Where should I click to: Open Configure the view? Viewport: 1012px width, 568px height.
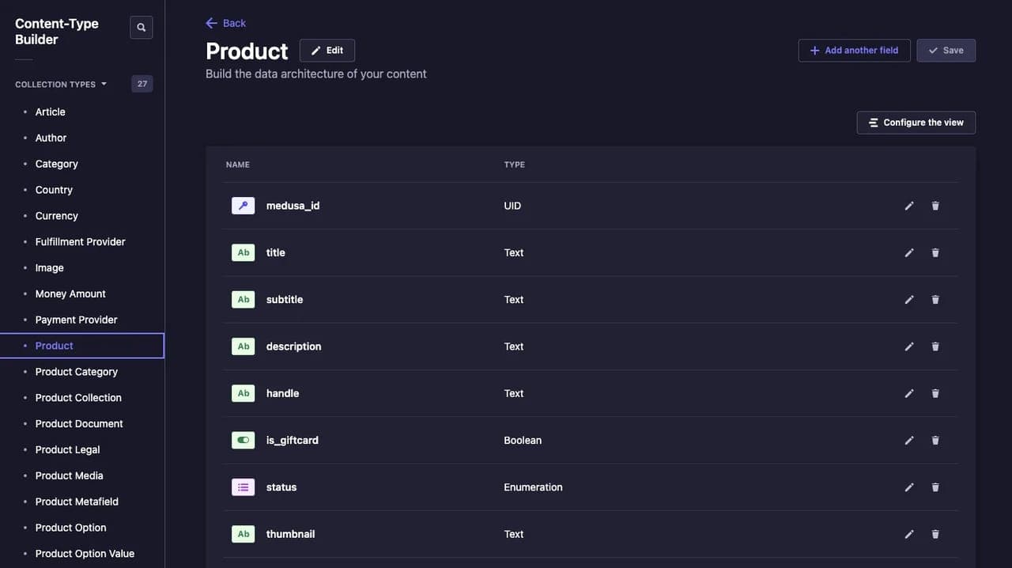coord(916,123)
